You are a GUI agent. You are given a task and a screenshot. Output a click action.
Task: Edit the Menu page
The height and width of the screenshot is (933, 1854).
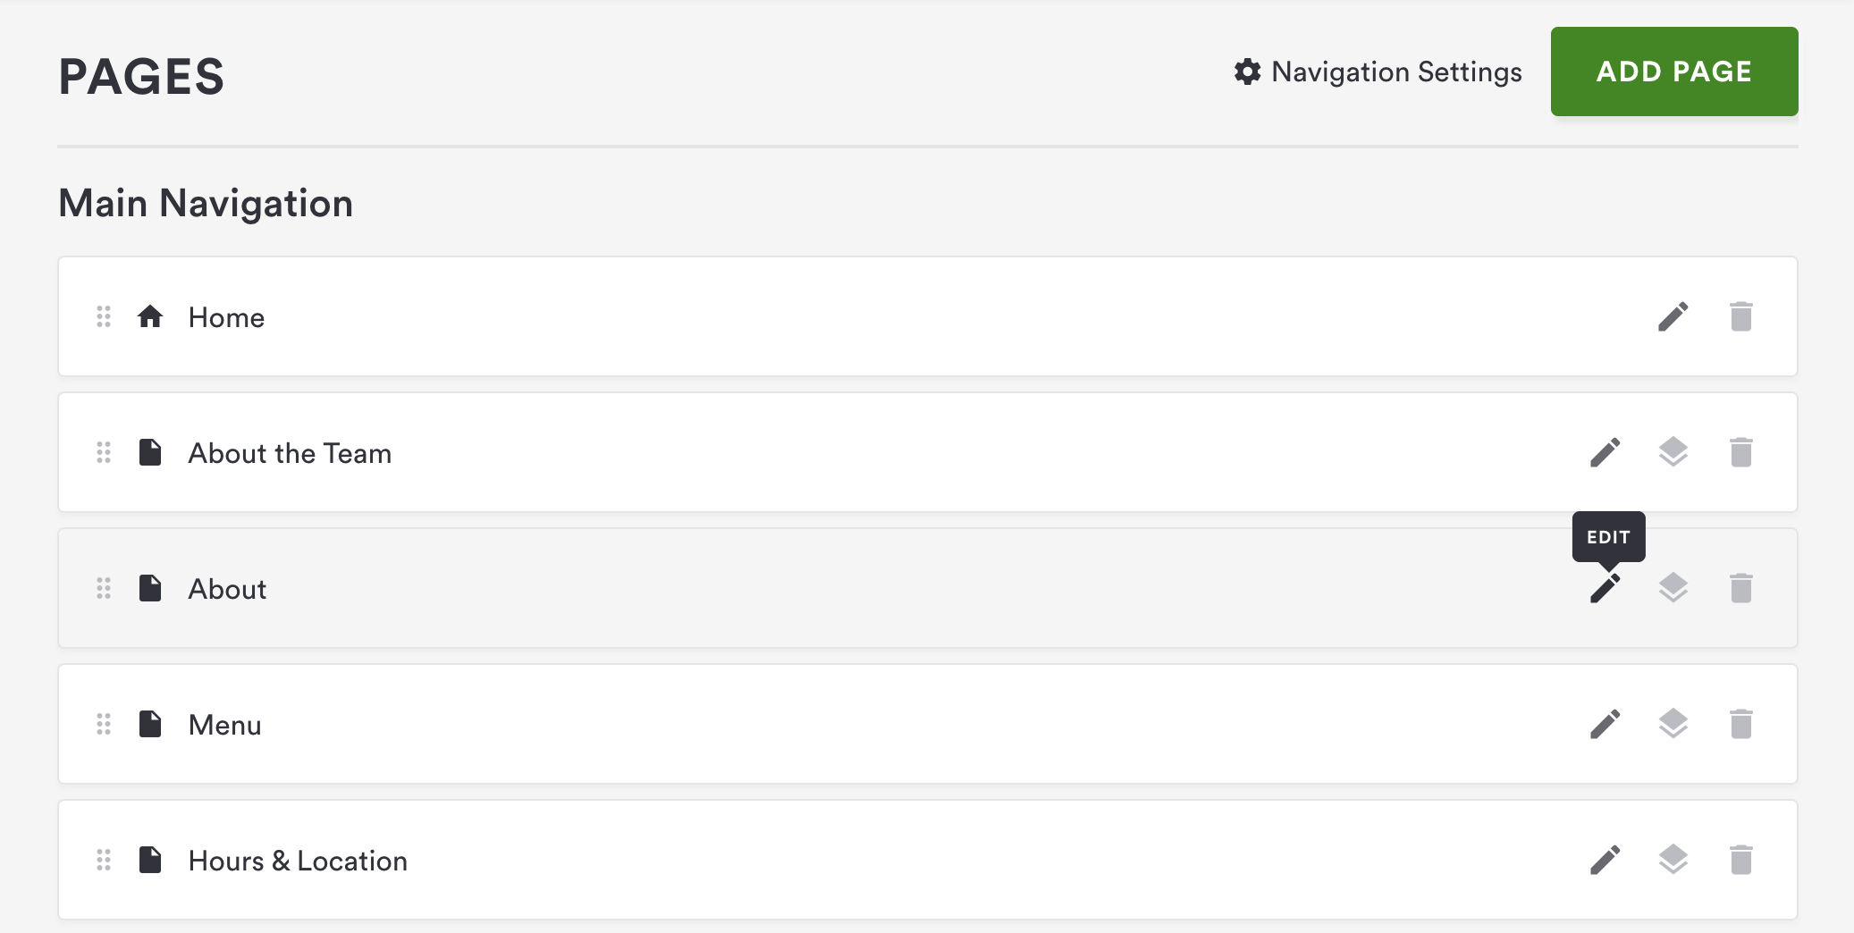point(1605,725)
